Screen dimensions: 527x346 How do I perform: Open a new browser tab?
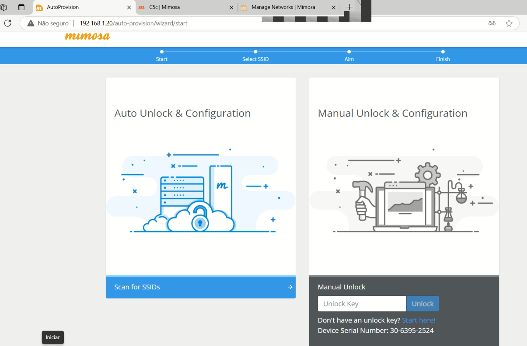(349, 7)
